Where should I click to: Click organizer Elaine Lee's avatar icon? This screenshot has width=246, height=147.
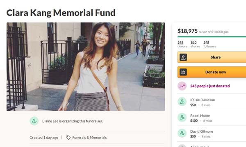coord(34,121)
